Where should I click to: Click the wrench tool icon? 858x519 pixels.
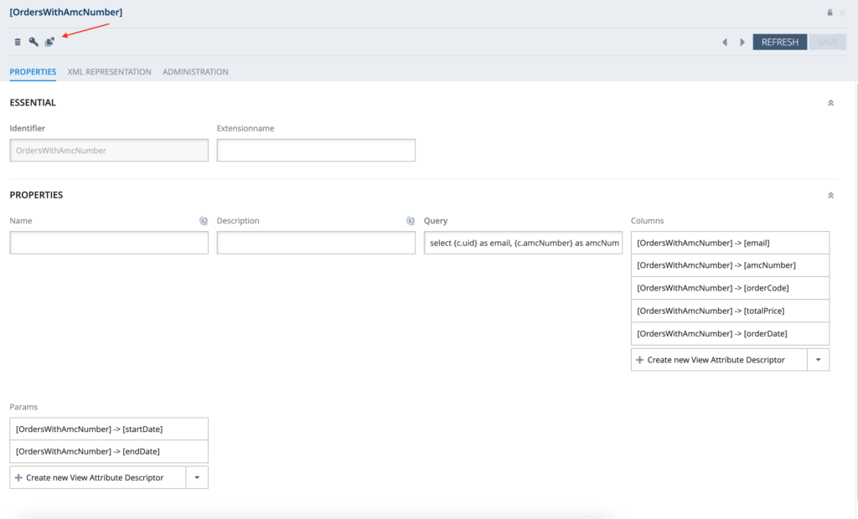[x=34, y=42]
